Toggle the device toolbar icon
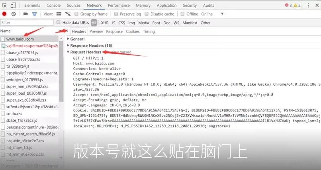 coord(13,5)
